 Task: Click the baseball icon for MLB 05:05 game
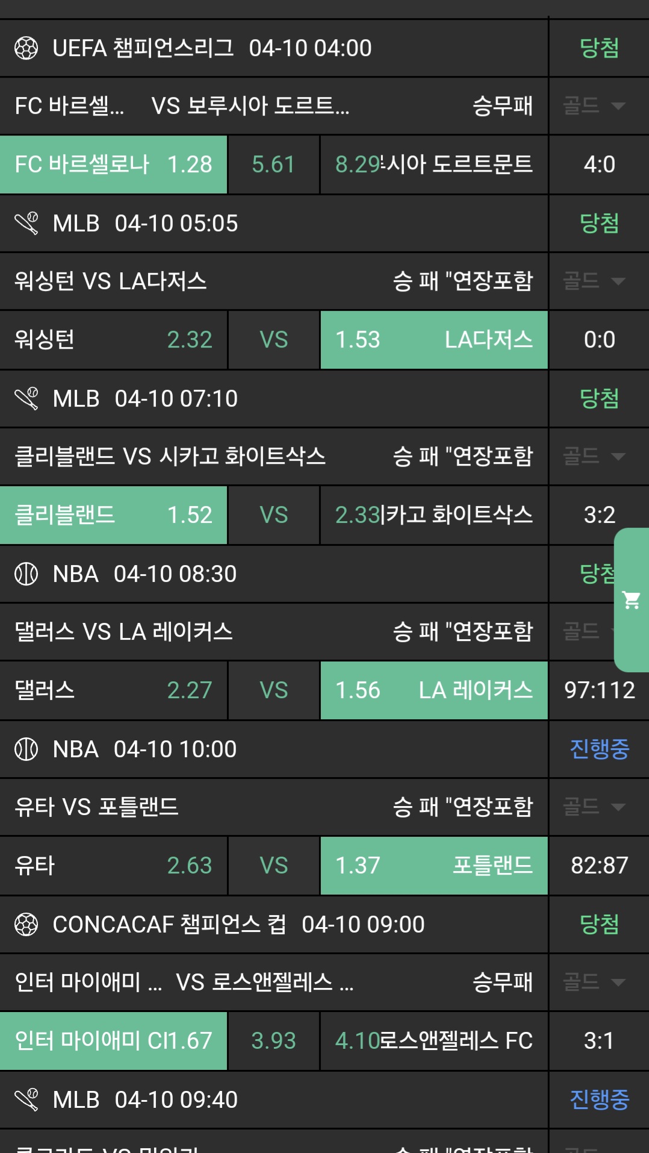coord(26,223)
